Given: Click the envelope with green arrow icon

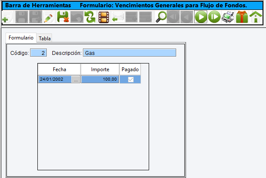Looking at the screenshot, I should (118, 17).
